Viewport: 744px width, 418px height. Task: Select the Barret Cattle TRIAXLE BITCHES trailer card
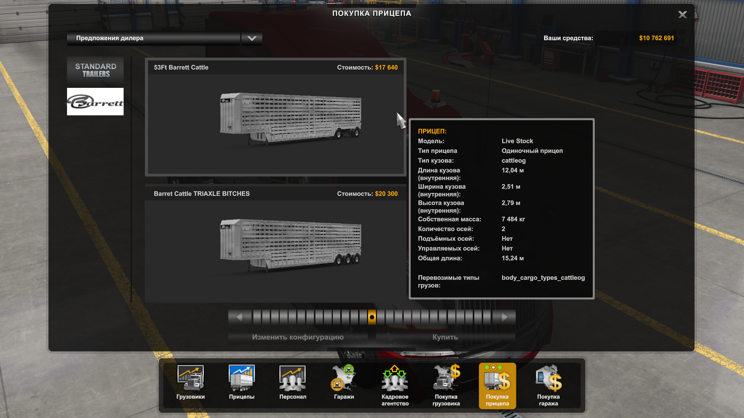click(x=276, y=244)
